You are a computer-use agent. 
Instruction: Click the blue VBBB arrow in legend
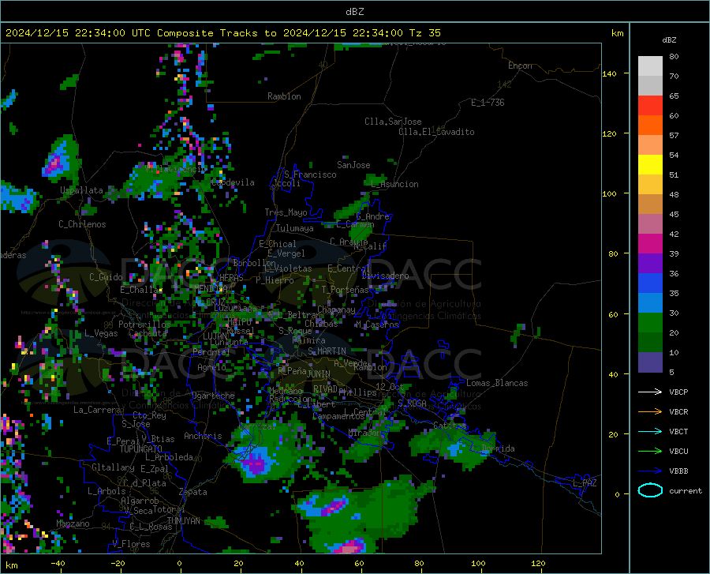click(650, 471)
